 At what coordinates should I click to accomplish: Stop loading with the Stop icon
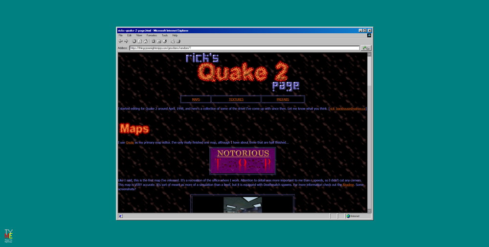click(x=134, y=41)
